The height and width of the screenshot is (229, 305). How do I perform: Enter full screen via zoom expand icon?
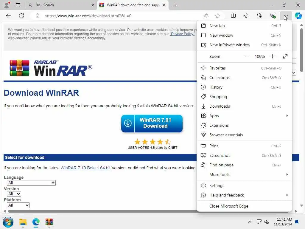(285, 56)
